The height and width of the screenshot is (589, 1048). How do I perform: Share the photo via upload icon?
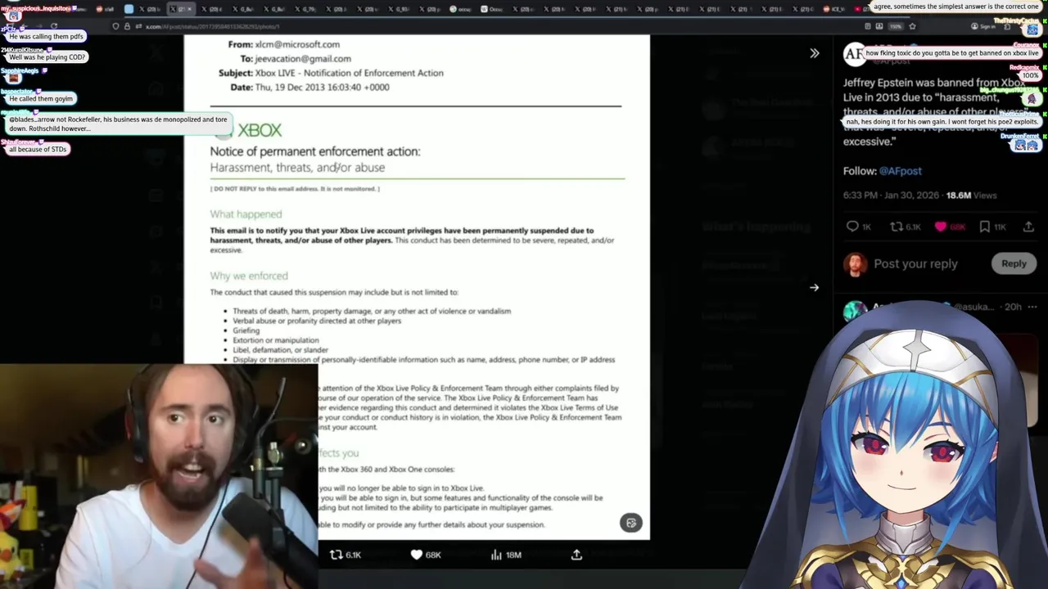click(576, 555)
